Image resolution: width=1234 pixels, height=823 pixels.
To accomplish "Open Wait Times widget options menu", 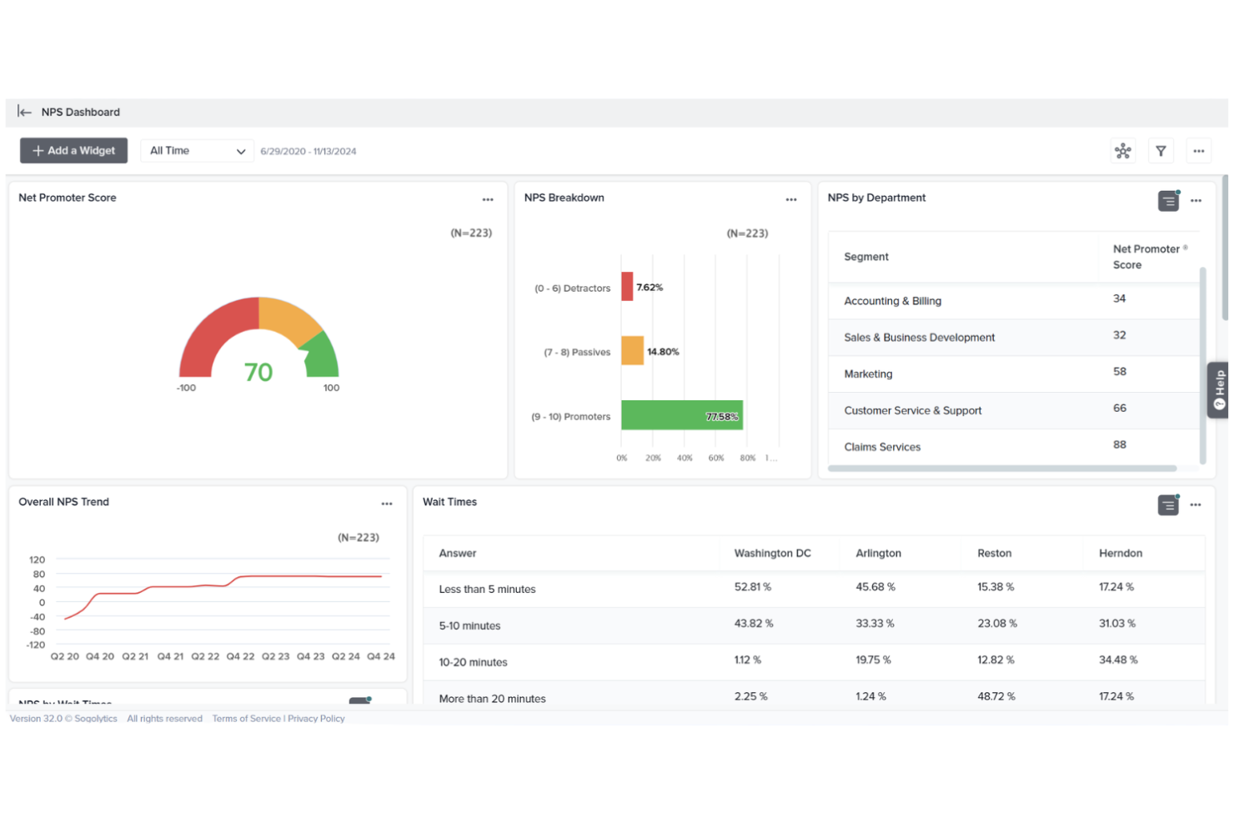I will pyautogui.click(x=1196, y=504).
